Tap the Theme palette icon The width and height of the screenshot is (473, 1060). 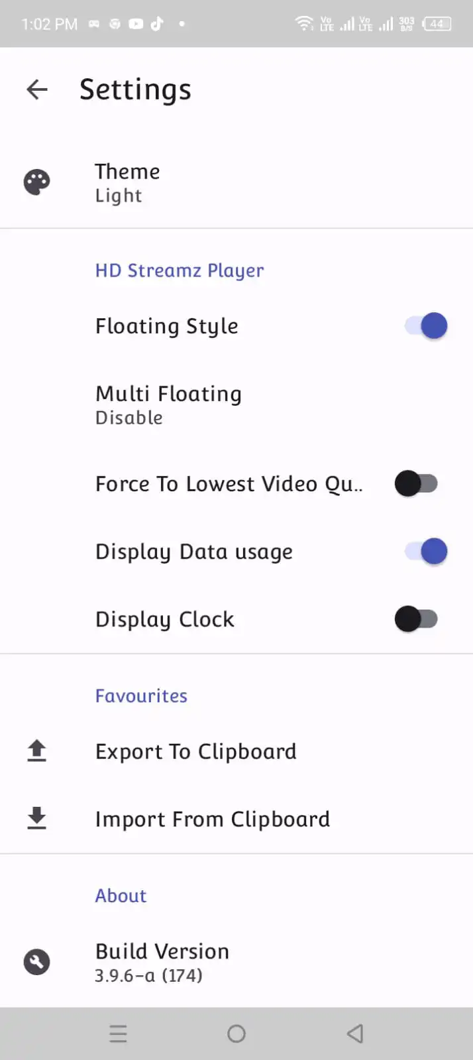pyautogui.click(x=37, y=182)
